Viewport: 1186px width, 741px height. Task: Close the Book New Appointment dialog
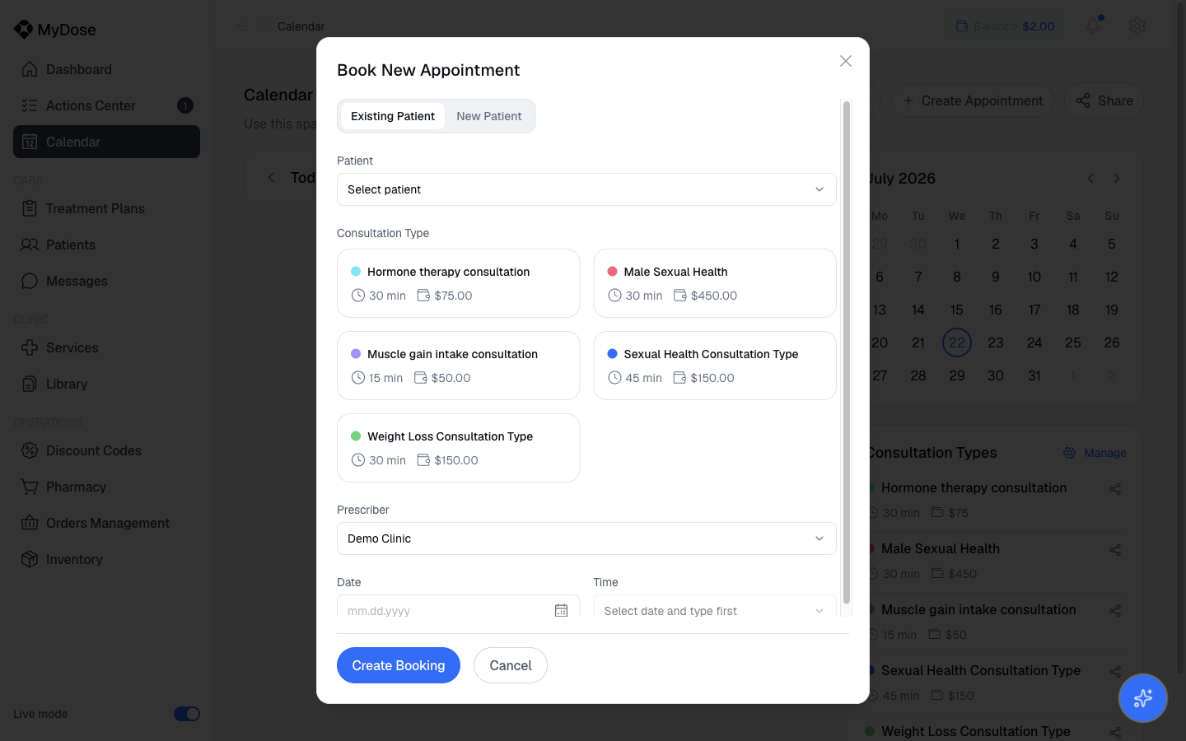click(x=845, y=61)
